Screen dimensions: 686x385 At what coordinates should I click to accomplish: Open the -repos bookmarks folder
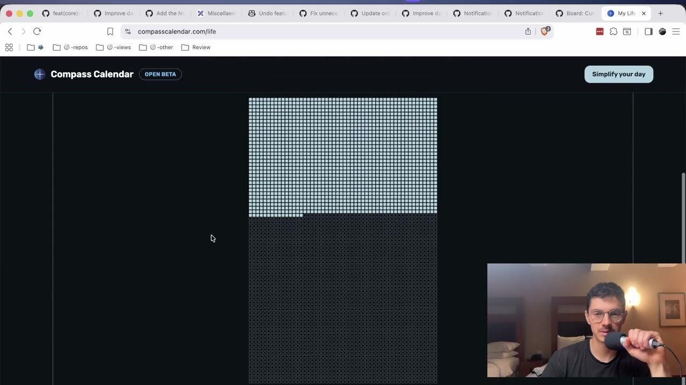[70, 47]
